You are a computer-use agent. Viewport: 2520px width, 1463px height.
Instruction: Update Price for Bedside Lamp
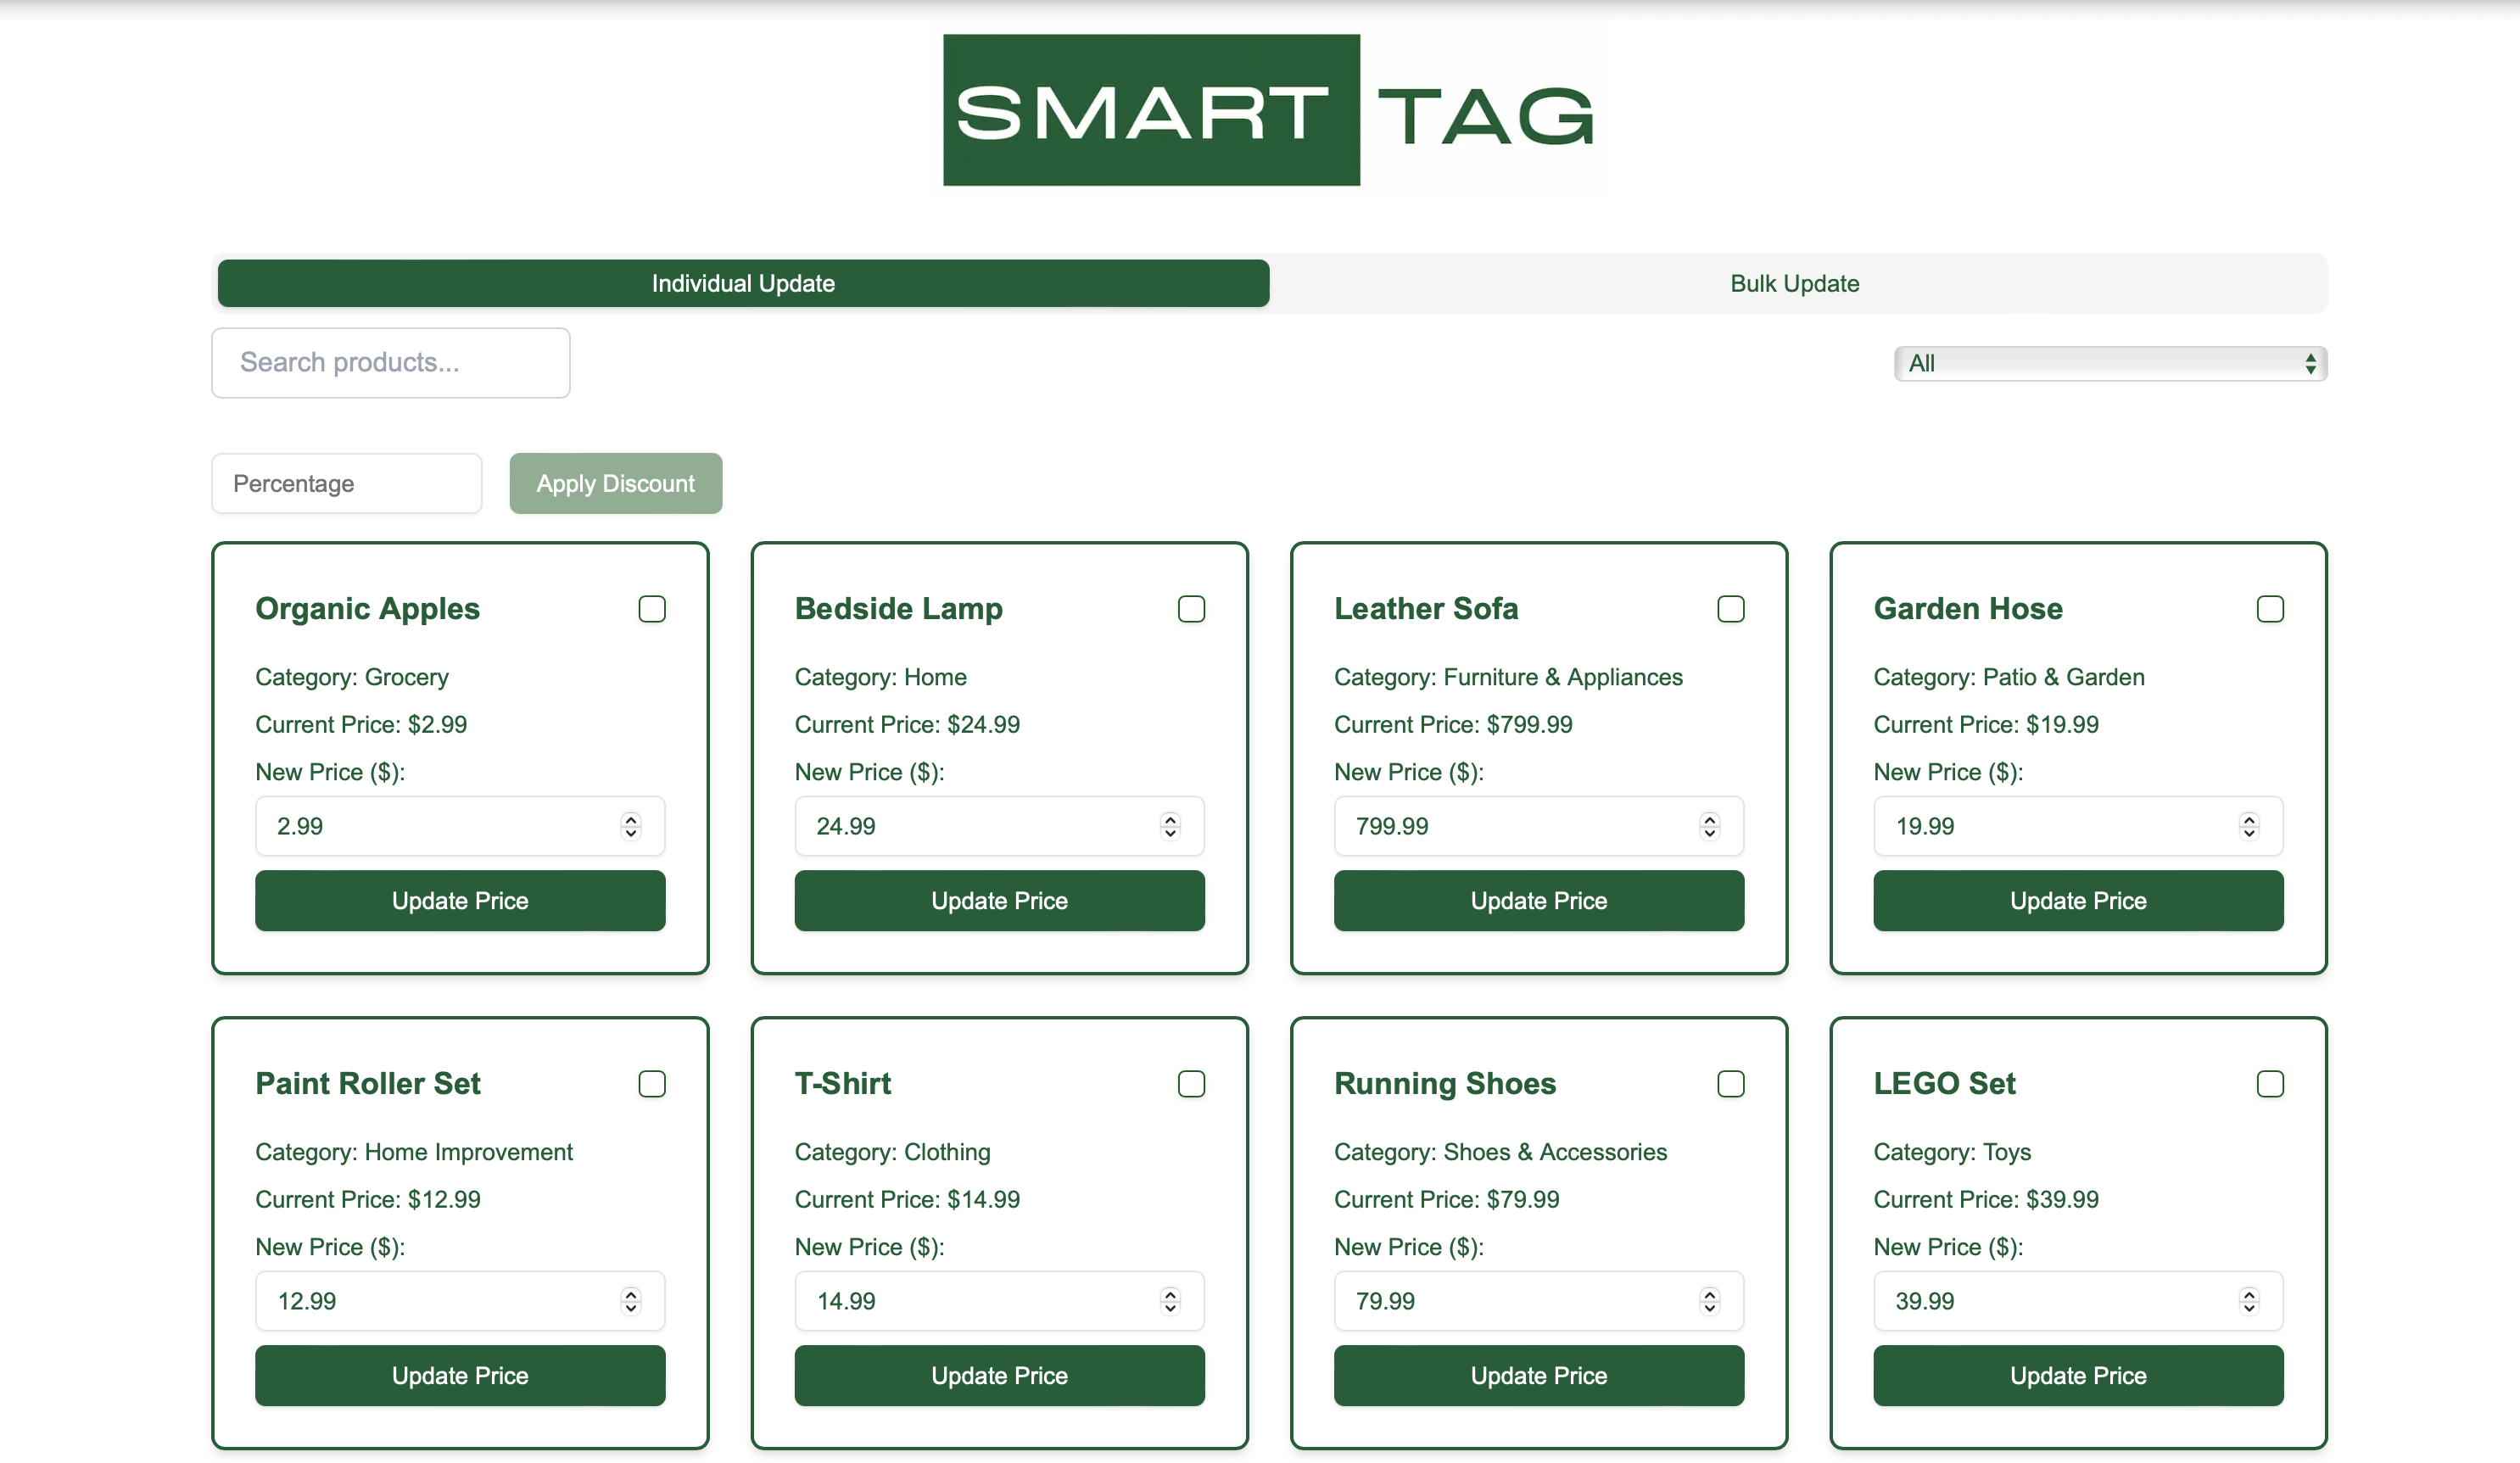pos(999,901)
